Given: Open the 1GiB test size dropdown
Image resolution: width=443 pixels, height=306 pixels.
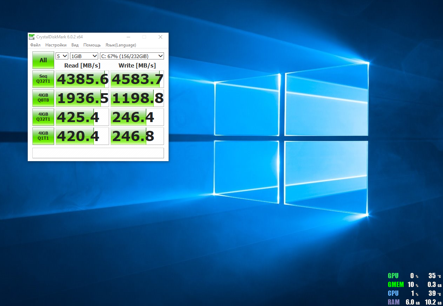Looking at the screenshot, I should click(84, 56).
